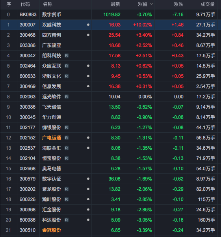Screen dimensions: 221x237
Task: Click the 序 column header
Action: click(x=9, y=4)
